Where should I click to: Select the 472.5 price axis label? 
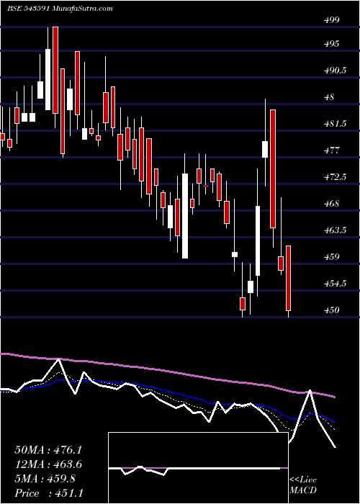click(x=336, y=177)
